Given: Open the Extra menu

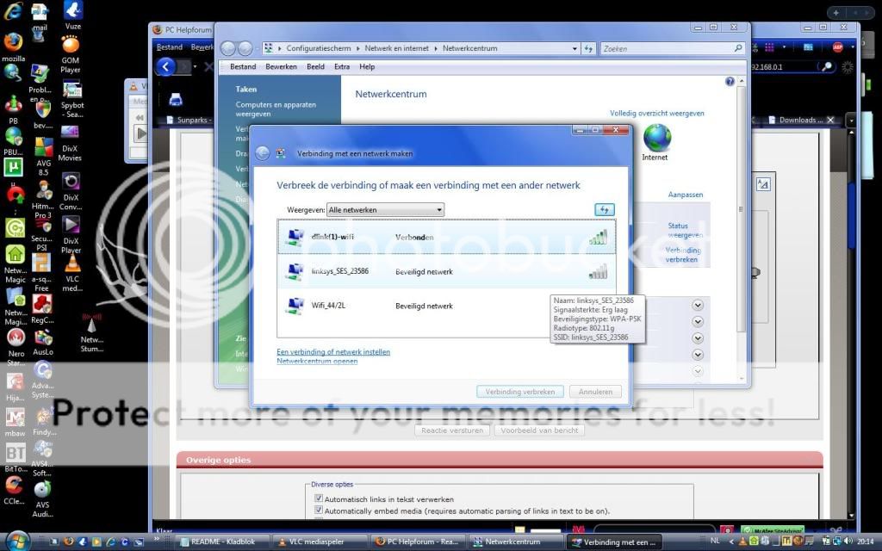Looking at the screenshot, I should [x=342, y=66].
